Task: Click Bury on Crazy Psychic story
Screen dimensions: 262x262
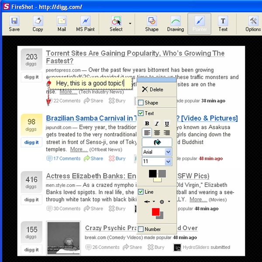Action: click(x=156, y=247)
